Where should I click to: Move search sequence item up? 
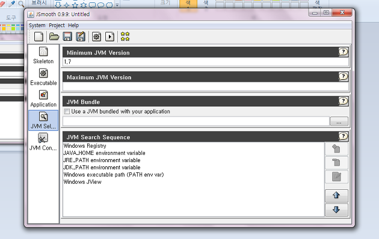[336, 195]
